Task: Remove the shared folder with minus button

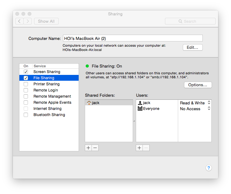Action: tap(95, 148)
